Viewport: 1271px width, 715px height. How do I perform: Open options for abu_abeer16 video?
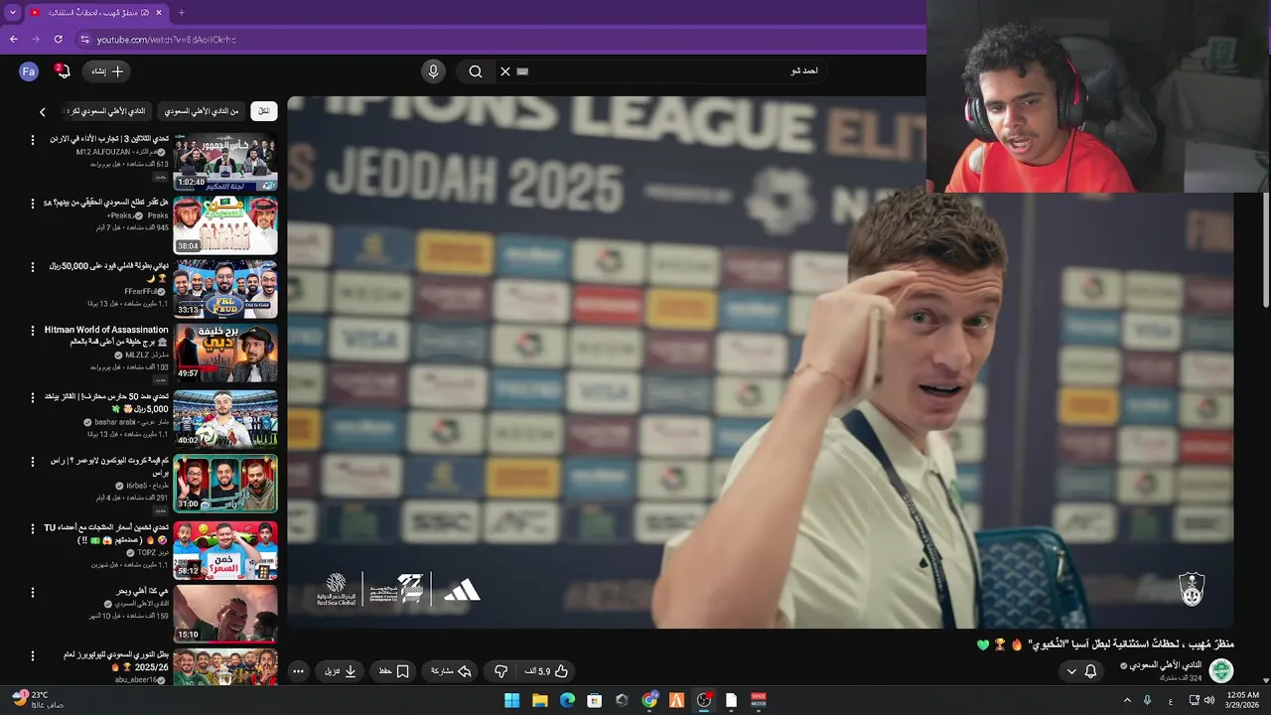[32, 656]
